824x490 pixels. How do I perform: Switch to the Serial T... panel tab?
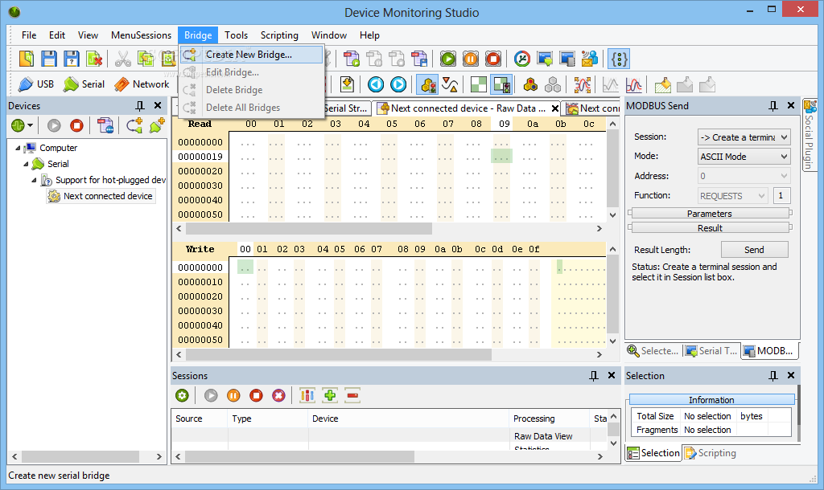click(711, 351)
